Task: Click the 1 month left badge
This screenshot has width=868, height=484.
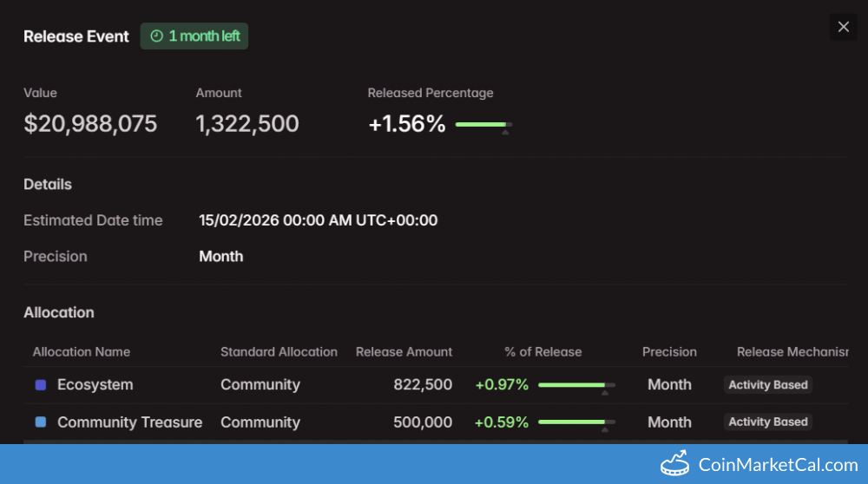Action: click(x=194, y=36)
